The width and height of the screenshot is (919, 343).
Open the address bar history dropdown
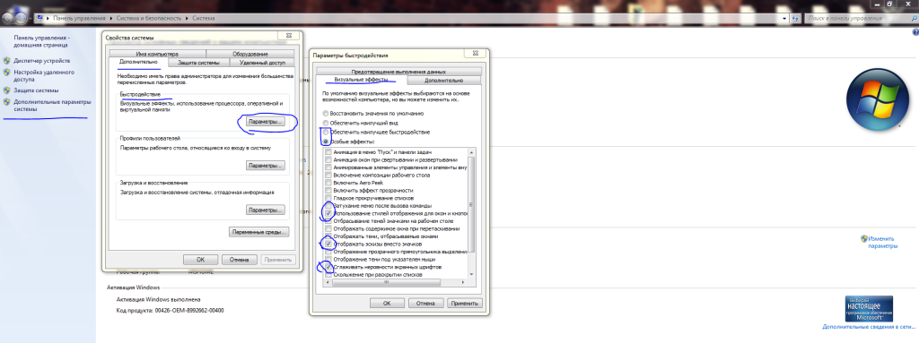pos(785,18)
